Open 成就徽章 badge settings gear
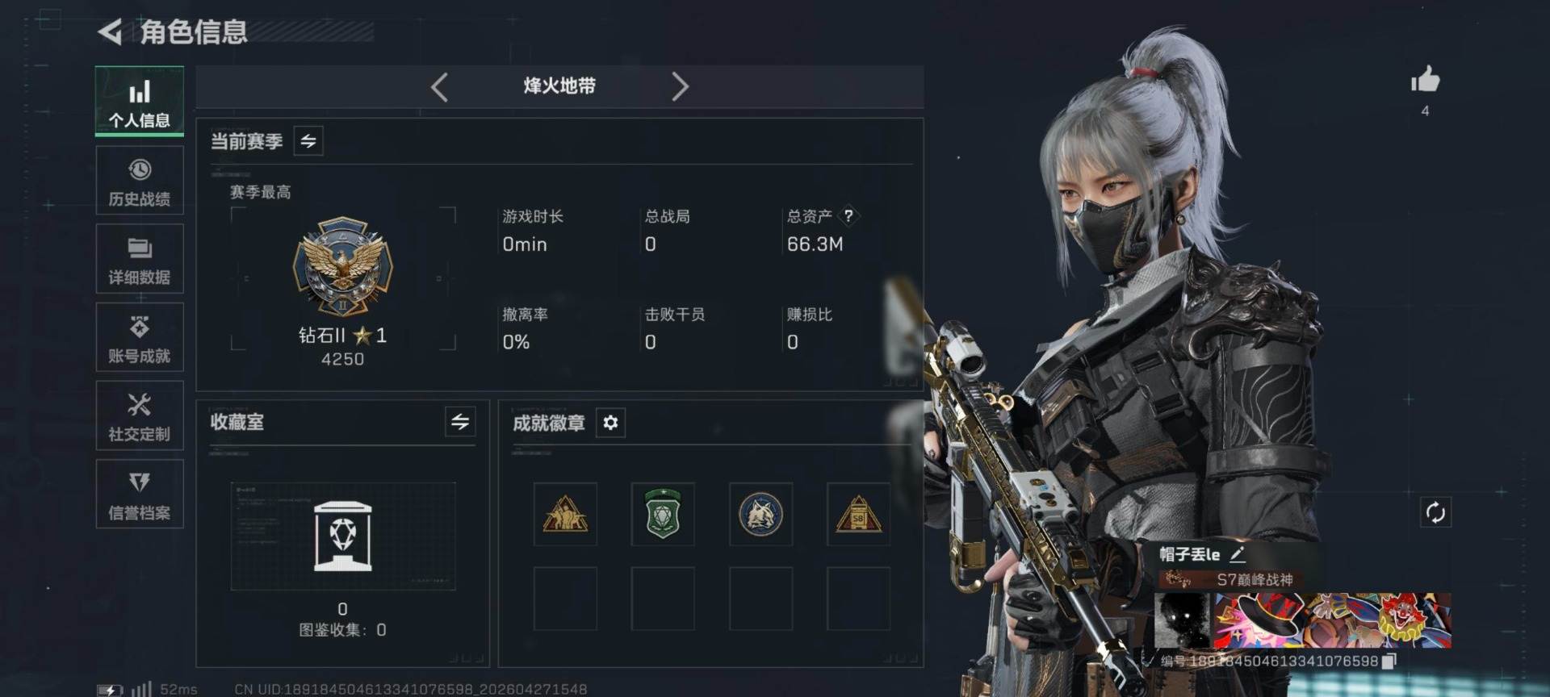 point(610,423)
